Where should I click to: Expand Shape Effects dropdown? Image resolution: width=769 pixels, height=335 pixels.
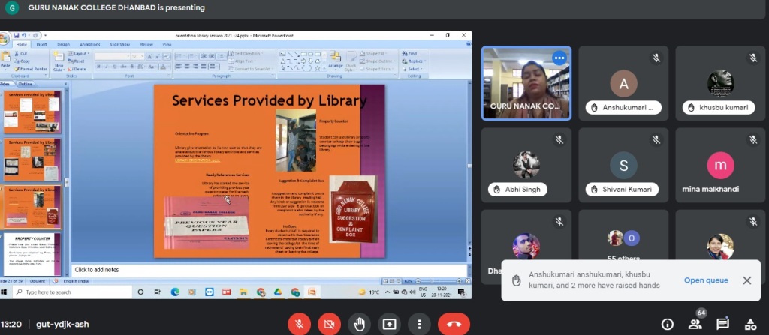click(377, 69)
